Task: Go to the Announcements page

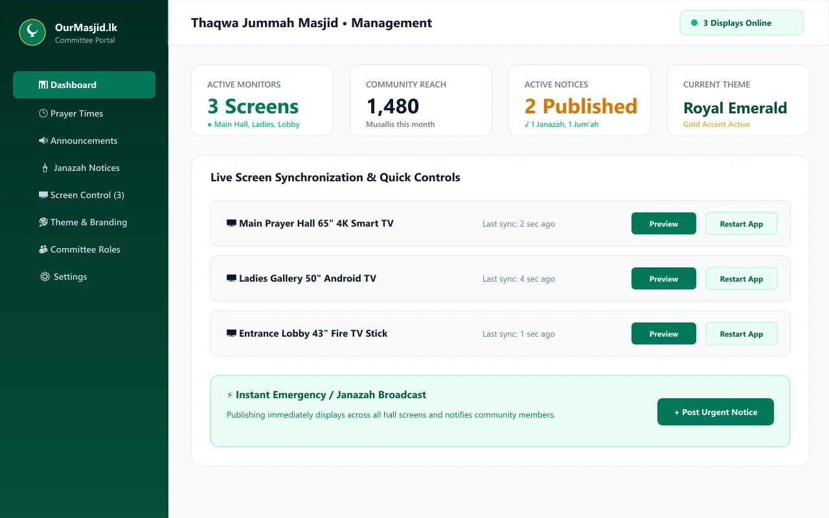Action: (x=84, y=141)
